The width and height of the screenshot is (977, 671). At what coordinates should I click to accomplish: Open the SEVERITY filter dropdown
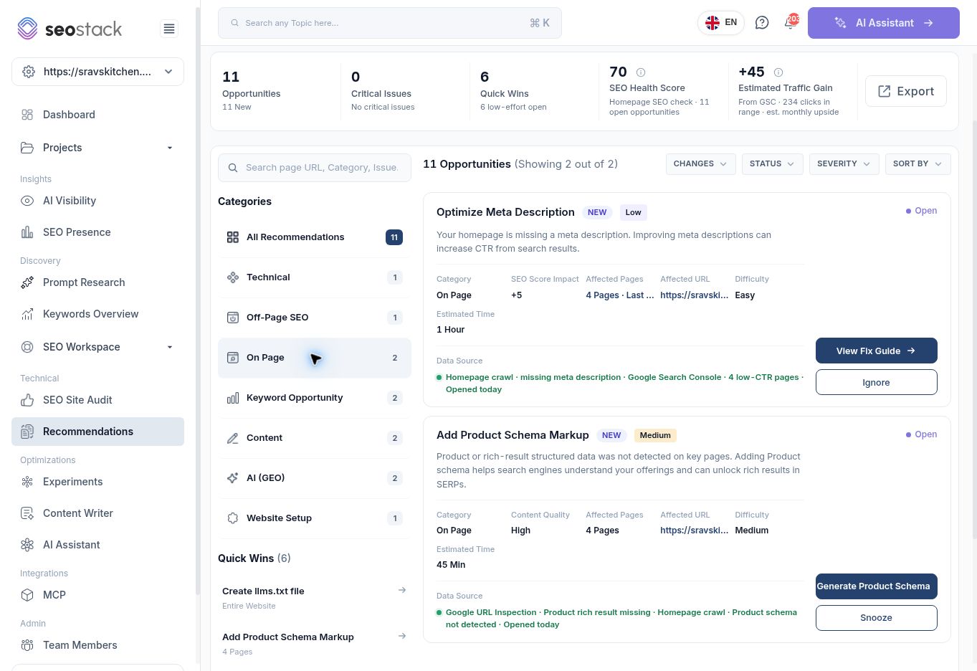click(844, 163)
